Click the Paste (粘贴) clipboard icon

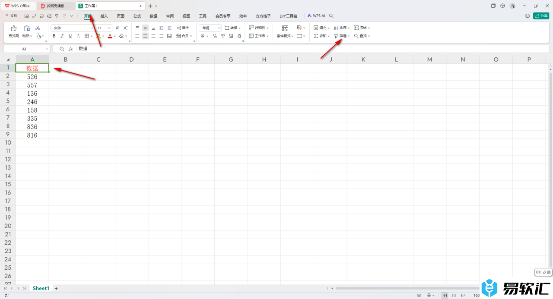coord(27,28)
